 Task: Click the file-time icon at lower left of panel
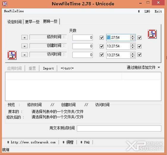pyautogui.click(x=12, y=55)
